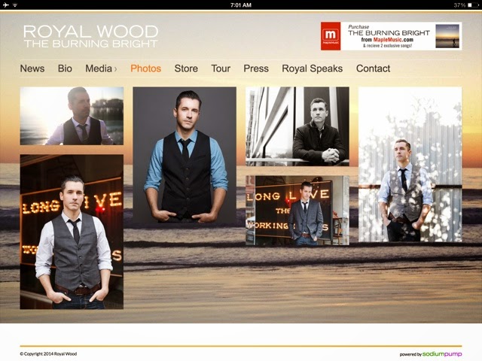
Task: Open the photo by the white fence
Action: (x=410, y=164)
